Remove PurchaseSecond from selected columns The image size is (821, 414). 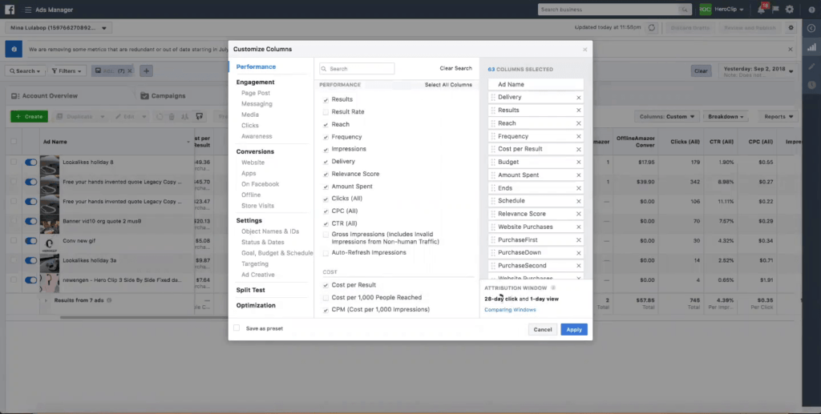(579, 266)
